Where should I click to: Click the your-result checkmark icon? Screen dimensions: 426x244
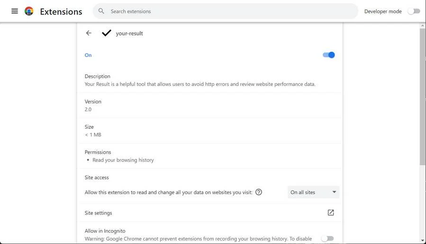tap(107, 33)
